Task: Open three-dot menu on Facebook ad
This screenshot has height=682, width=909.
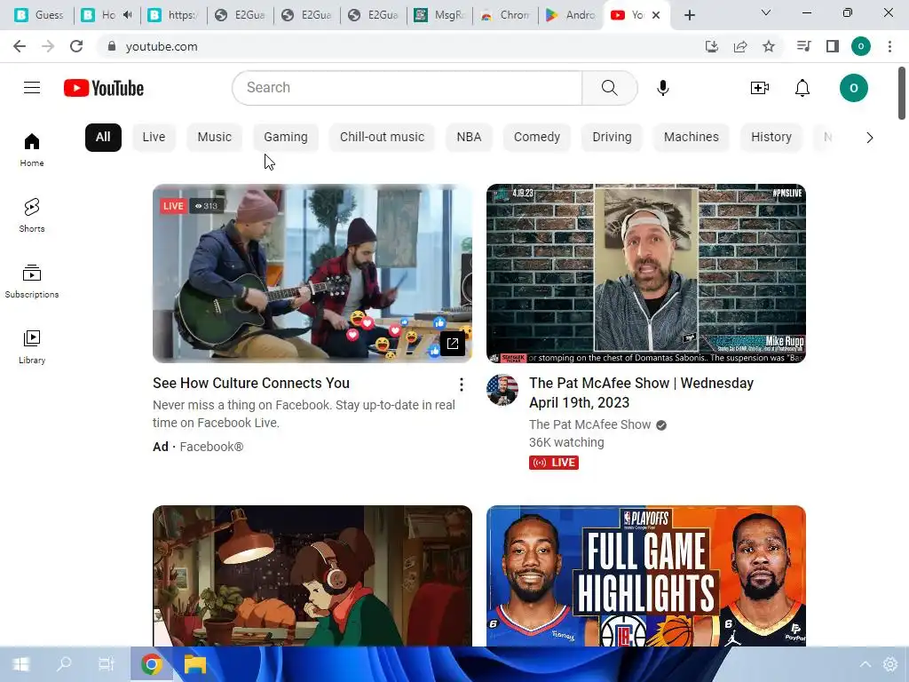Action: point(461,384)
